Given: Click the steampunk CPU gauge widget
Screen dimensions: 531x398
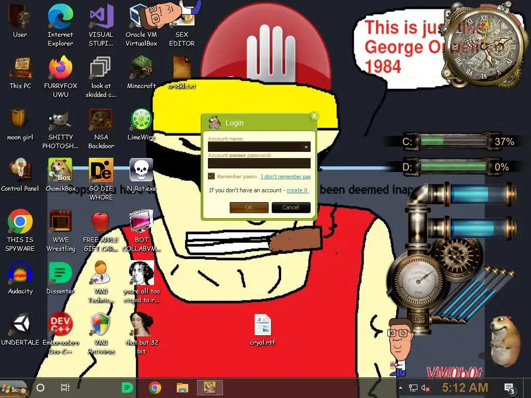Looking at the screenshot, I should [418, 281].
